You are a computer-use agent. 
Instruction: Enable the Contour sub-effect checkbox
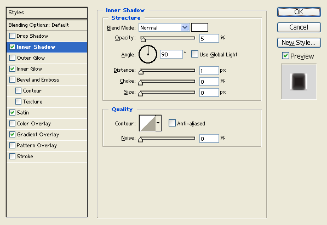tap(19, 91)
